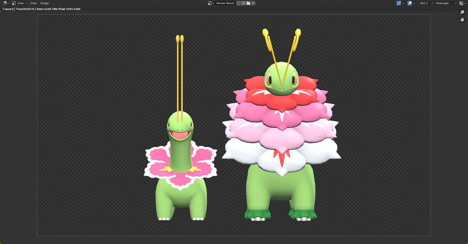Toggle the overlays button

tap(409, 3)
